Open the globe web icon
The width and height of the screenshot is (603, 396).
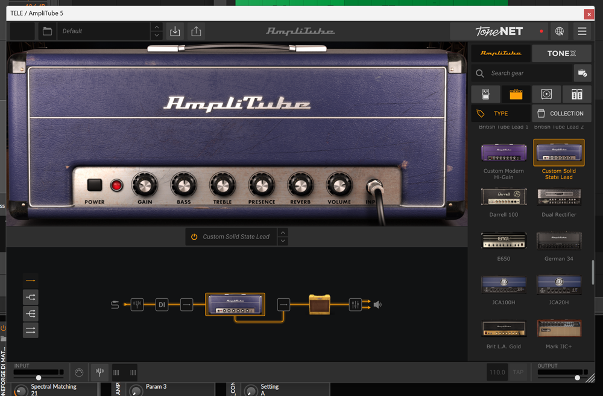(560, 31)
